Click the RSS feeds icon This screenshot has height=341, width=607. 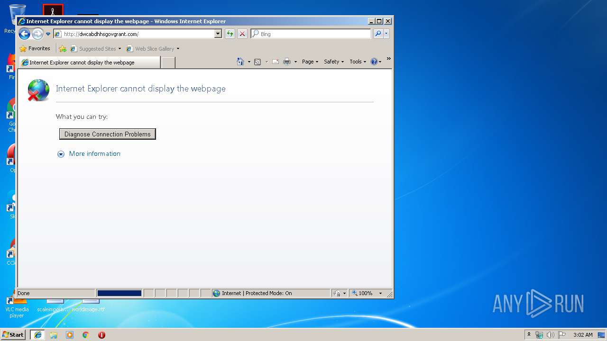pyautogui.click(x=258, y=62)
